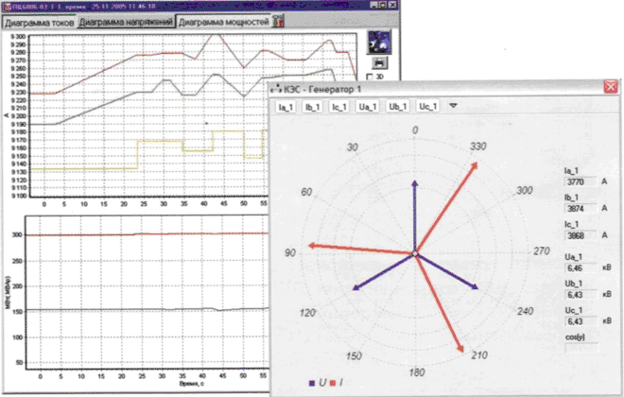Click the purple U legend marker
Image resolution: width=624 pixels, height=397 pixels.
pos(313,382)
